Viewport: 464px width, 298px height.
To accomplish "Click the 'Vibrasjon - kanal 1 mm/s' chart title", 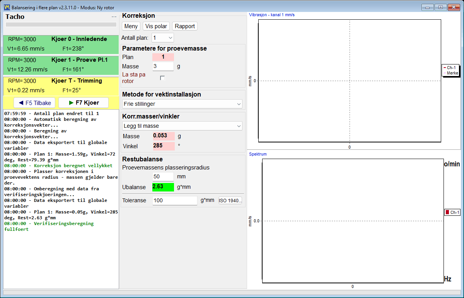I will tap(272, 15).
